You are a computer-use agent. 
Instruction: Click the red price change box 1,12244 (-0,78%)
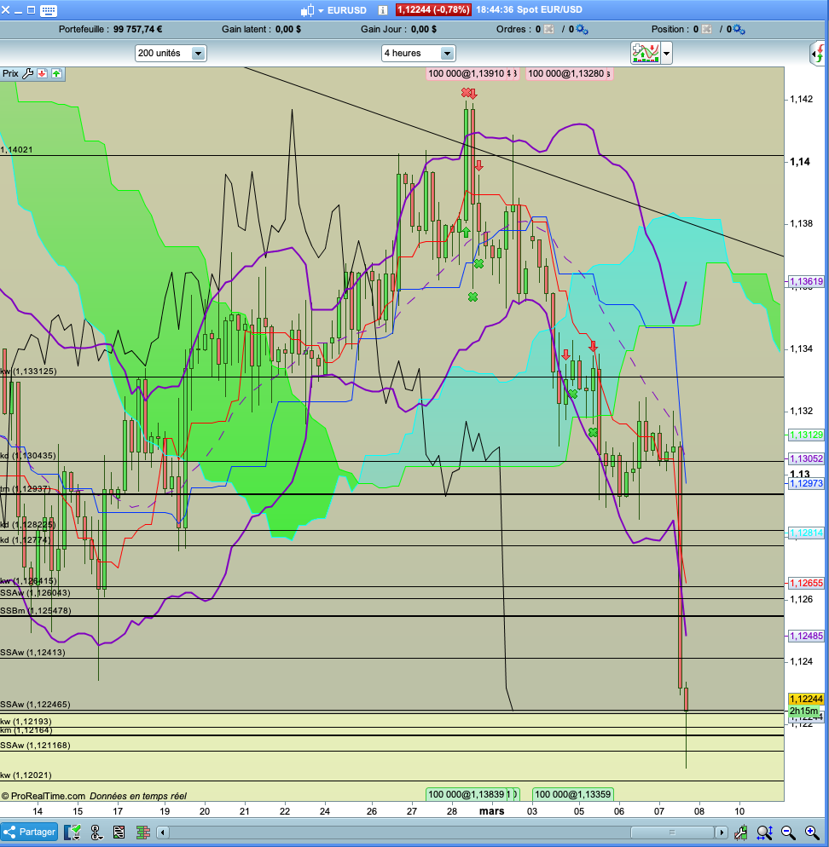(x=433, y=9)
